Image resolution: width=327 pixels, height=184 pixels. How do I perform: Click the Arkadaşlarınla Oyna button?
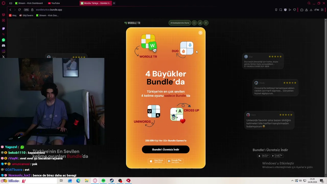180,23
